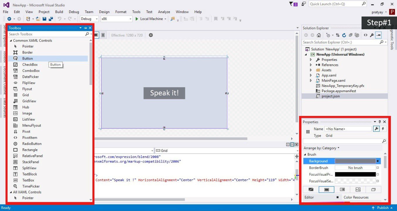Click the Speak it! button in designer
Viewport: 397px width, 211px height.
164,93
